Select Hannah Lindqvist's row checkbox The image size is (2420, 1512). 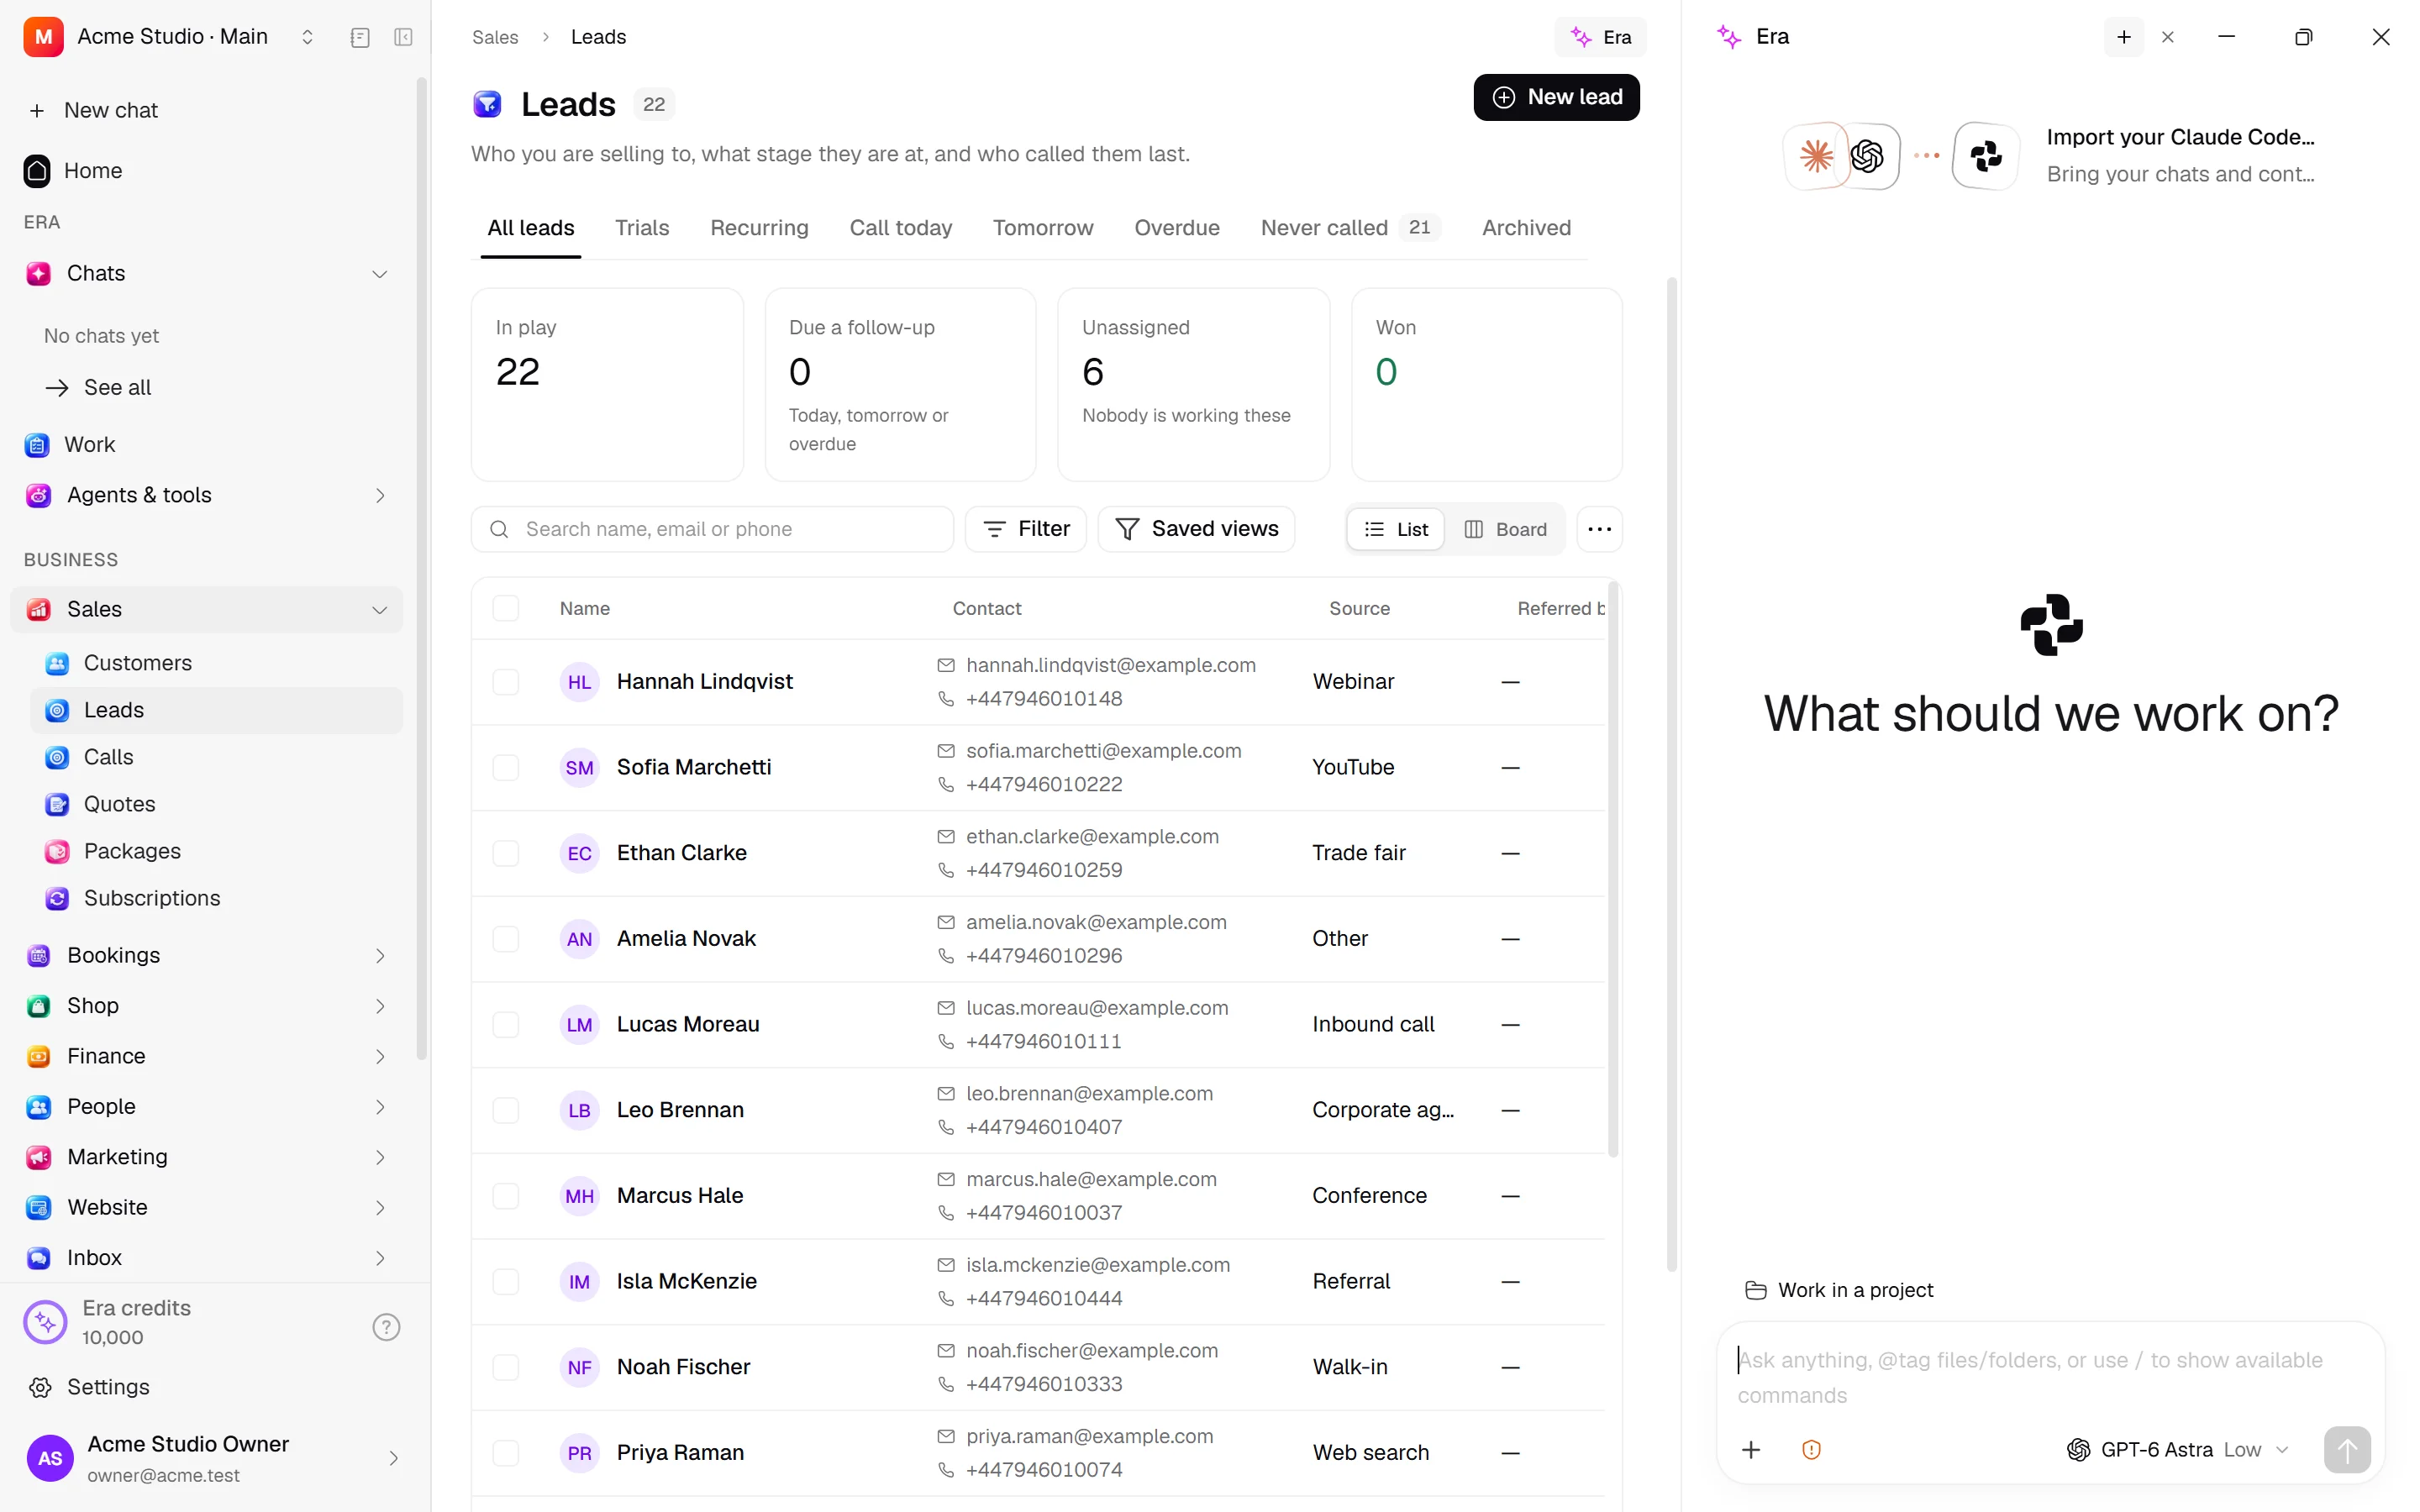(505, 682)
